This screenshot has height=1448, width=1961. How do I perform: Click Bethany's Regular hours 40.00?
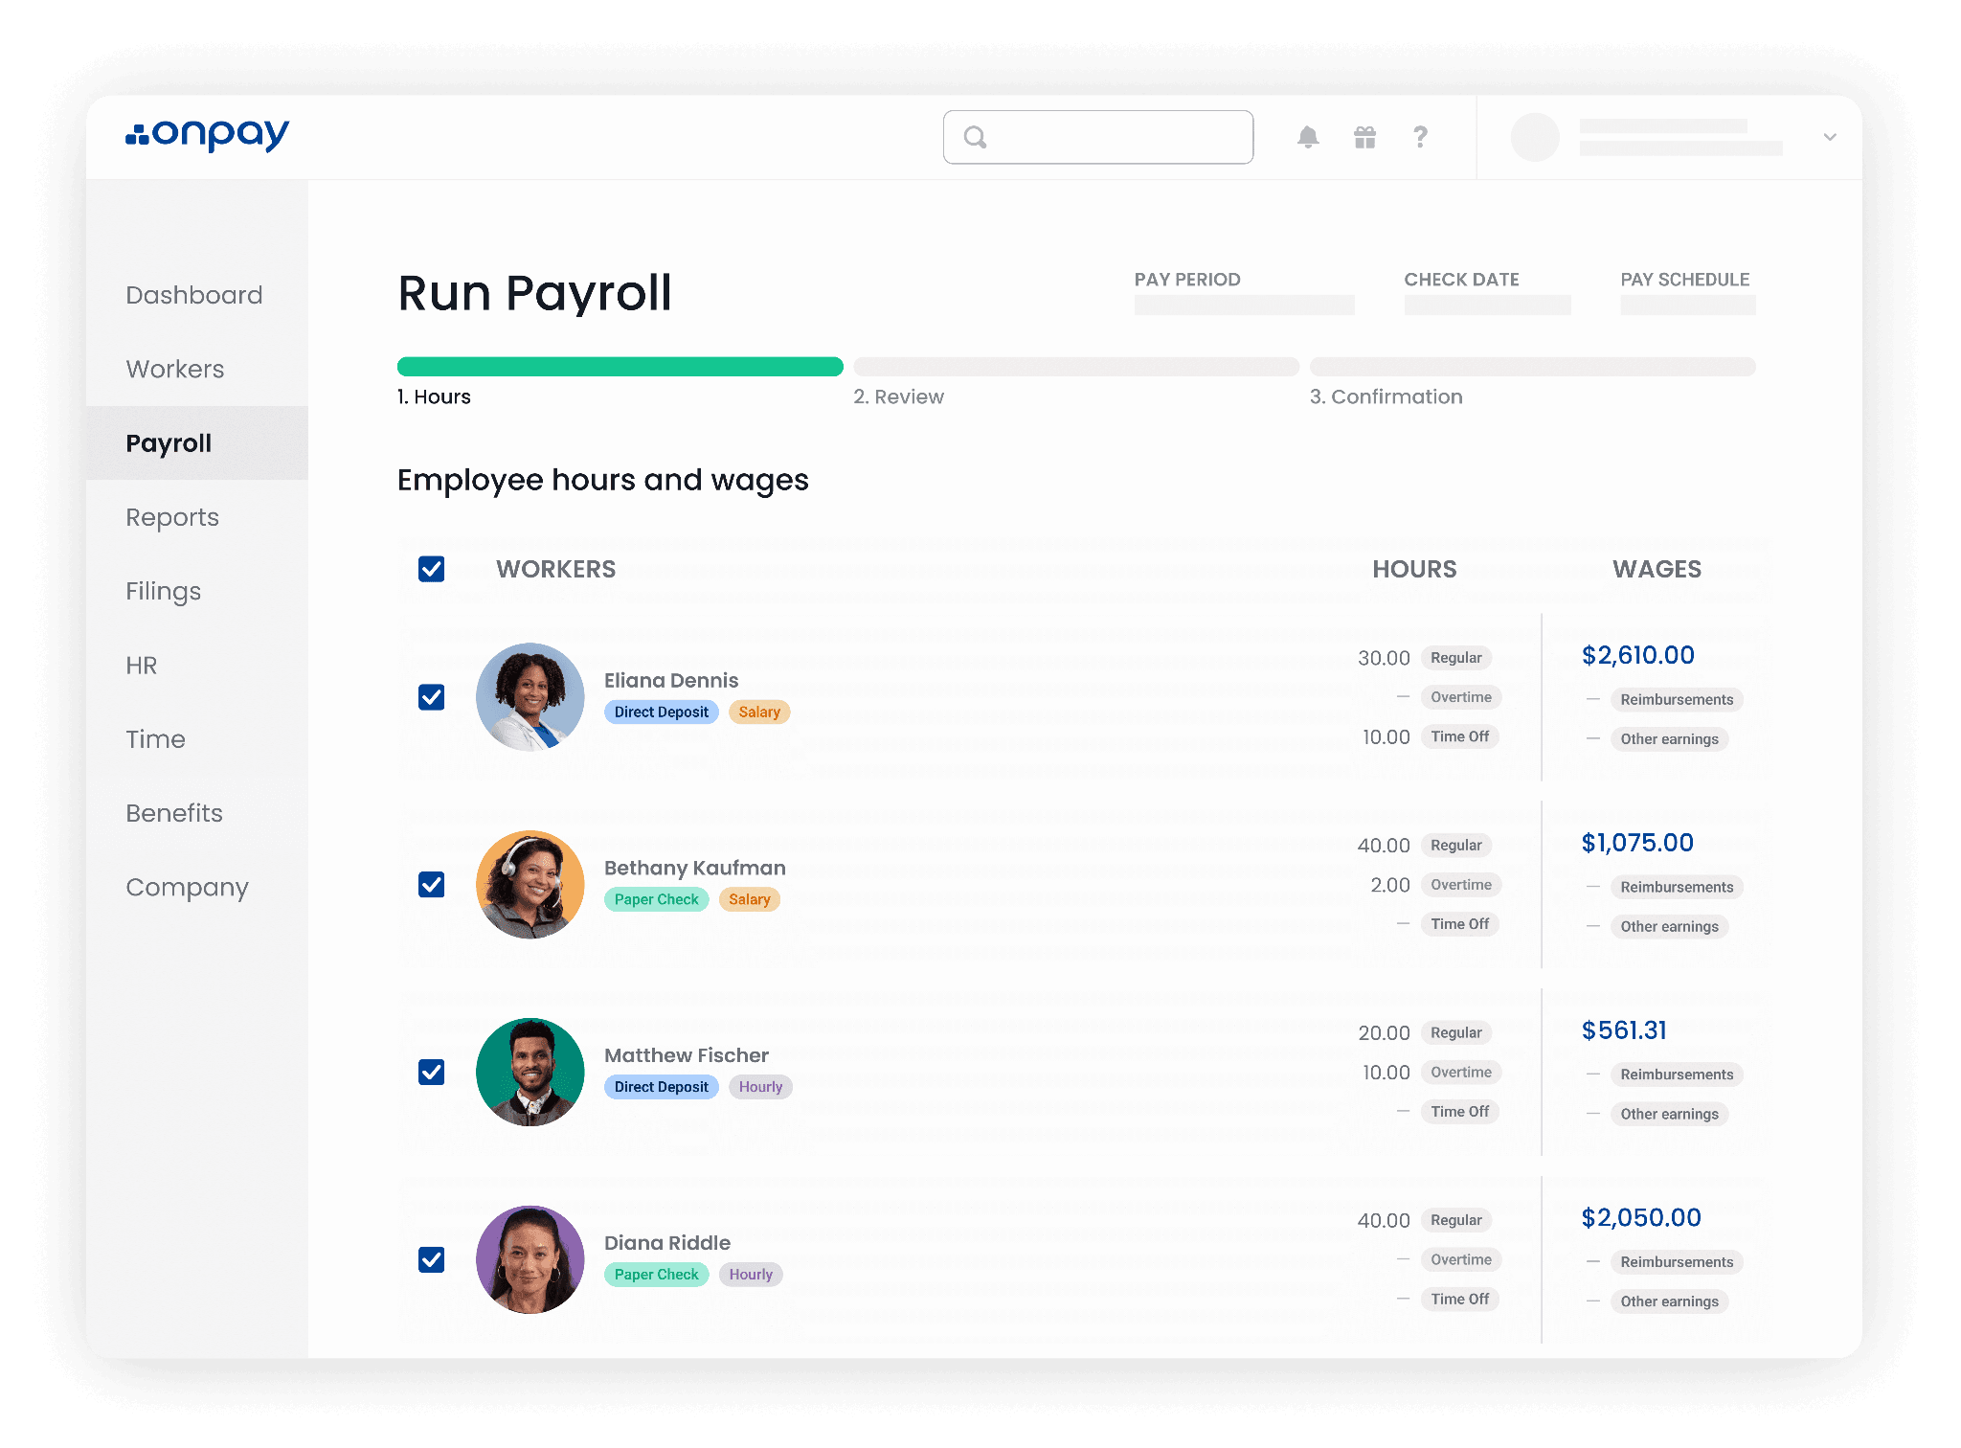(x=1384, y=846)
